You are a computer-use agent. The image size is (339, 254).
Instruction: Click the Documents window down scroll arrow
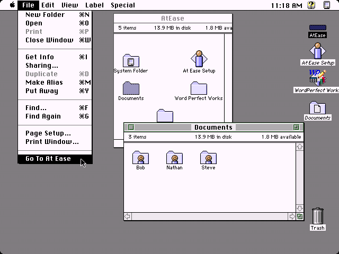point(300,208)
